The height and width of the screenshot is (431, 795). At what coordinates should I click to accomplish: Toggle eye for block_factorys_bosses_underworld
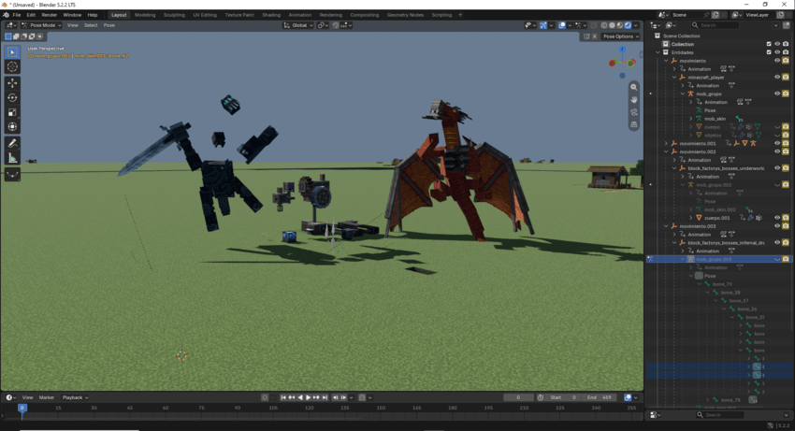(777, 168)
